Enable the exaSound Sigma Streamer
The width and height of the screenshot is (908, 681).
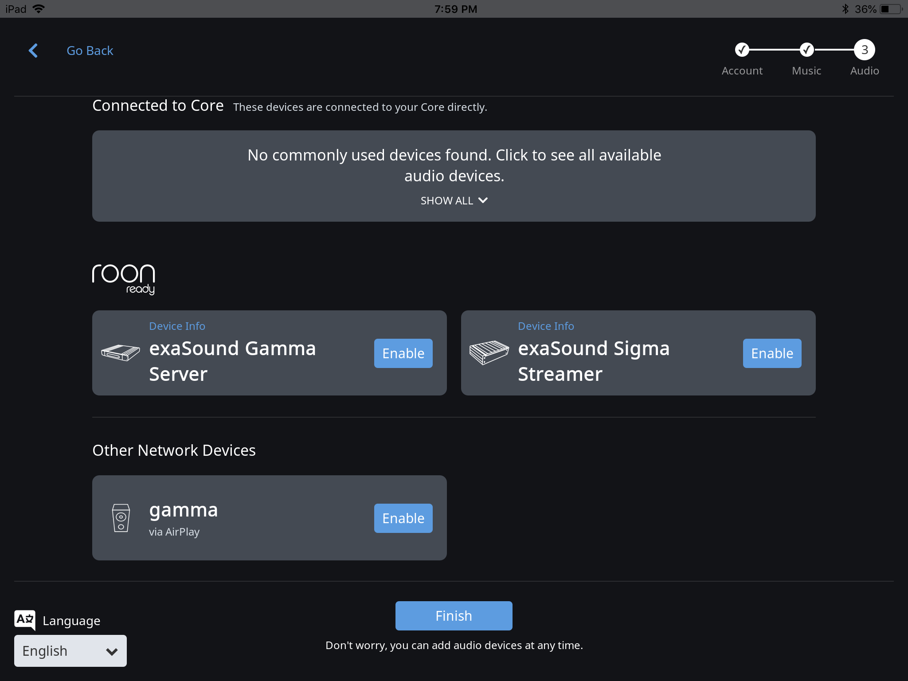coord(772,353)
